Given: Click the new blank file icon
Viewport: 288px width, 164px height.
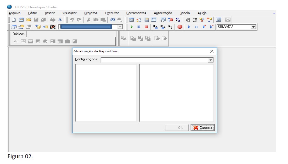Looking at the screenshot, I should [14, 20].
